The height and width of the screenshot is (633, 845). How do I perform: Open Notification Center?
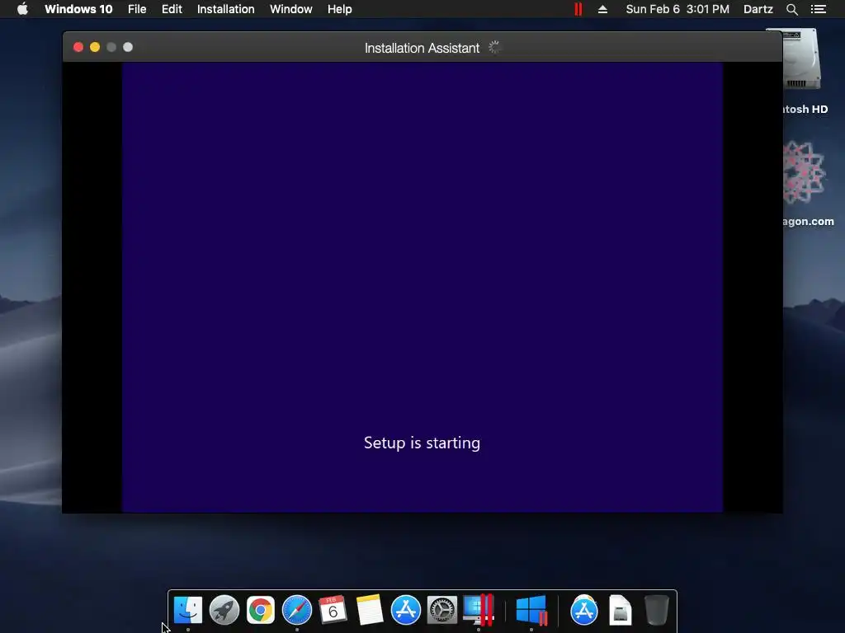pos(818,9)
